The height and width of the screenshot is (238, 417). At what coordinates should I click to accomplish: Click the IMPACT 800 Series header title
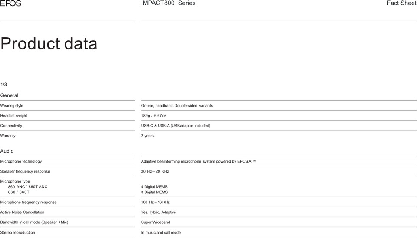[168, 3]
